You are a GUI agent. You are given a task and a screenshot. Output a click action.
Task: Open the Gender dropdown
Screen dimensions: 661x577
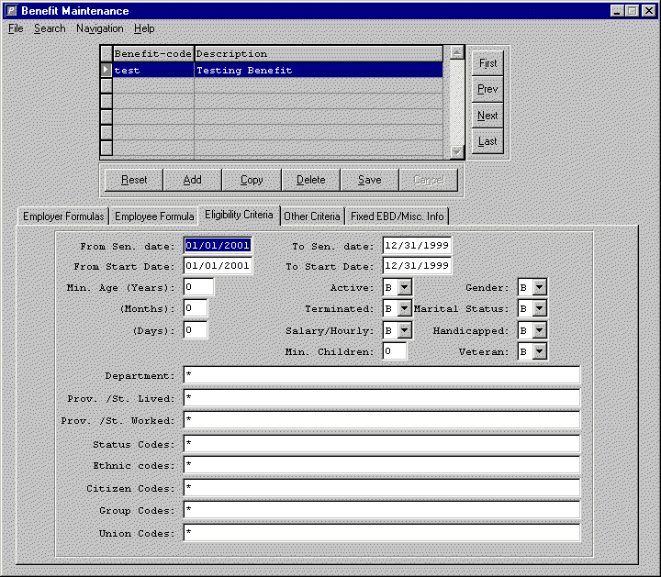pos(539,287)
